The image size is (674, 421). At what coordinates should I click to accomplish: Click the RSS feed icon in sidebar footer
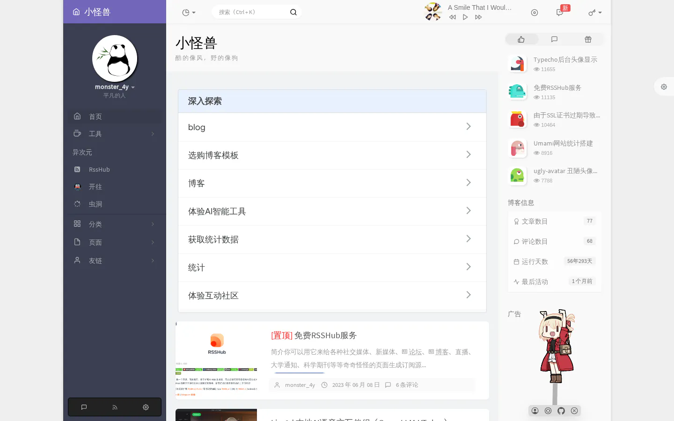click(x=115, y=407)
